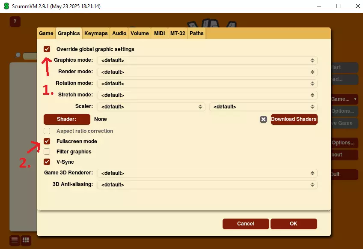The image size is (363, 249).
Task: Click the launcher search field
Action: coord(30,56)
